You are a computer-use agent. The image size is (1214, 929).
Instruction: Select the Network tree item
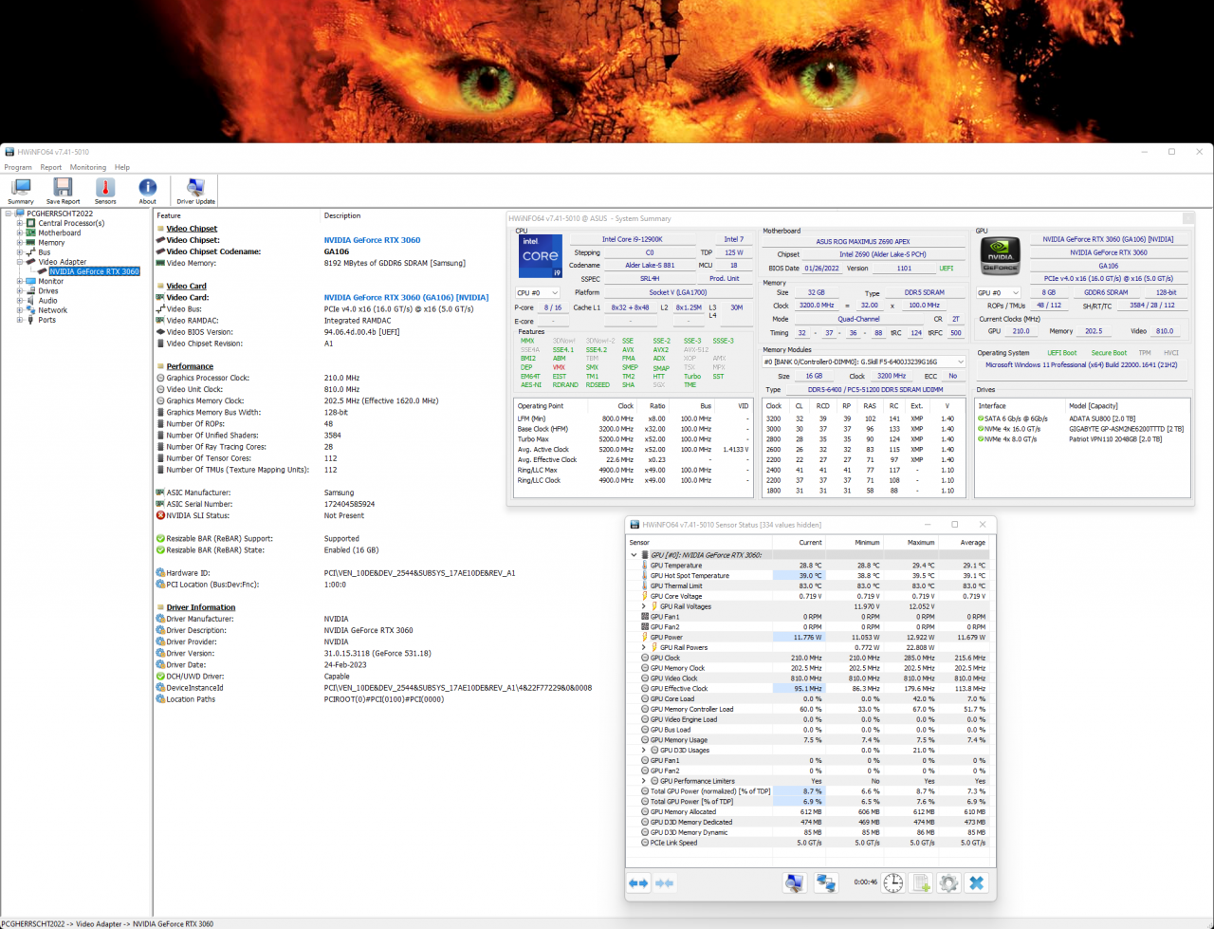(x=53, y=310)
